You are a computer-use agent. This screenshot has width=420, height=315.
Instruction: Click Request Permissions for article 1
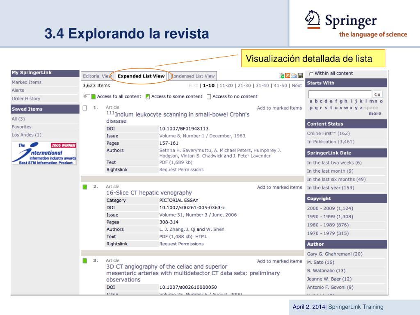point(181,169)
